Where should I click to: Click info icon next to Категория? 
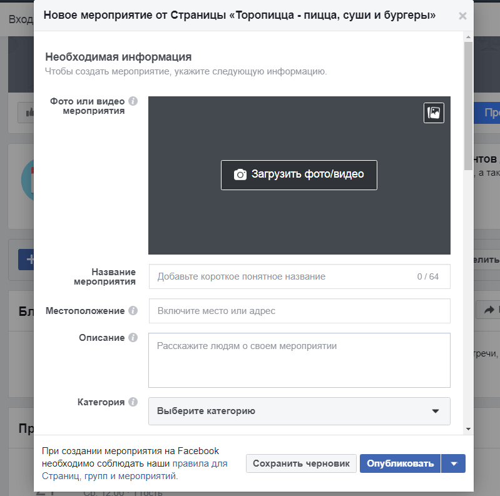(x=133, y=402)
